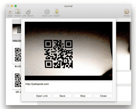Click the Scan toolbar icon
The image size is (136, 109).
coord(10,13)
